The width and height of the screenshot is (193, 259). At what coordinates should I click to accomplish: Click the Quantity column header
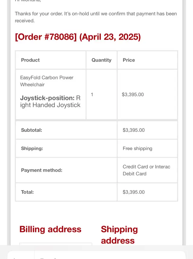(101, 60)
